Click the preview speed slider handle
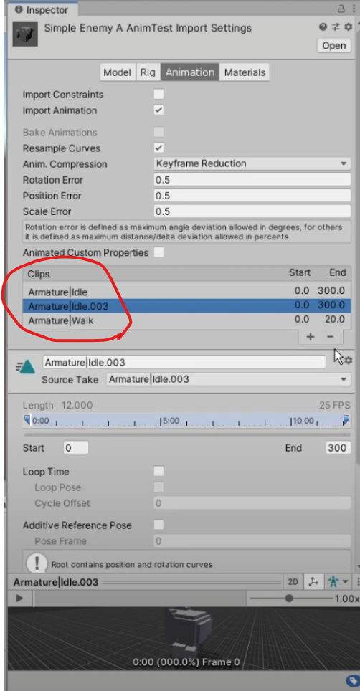The image size is (360, 691). click(289, 598)
